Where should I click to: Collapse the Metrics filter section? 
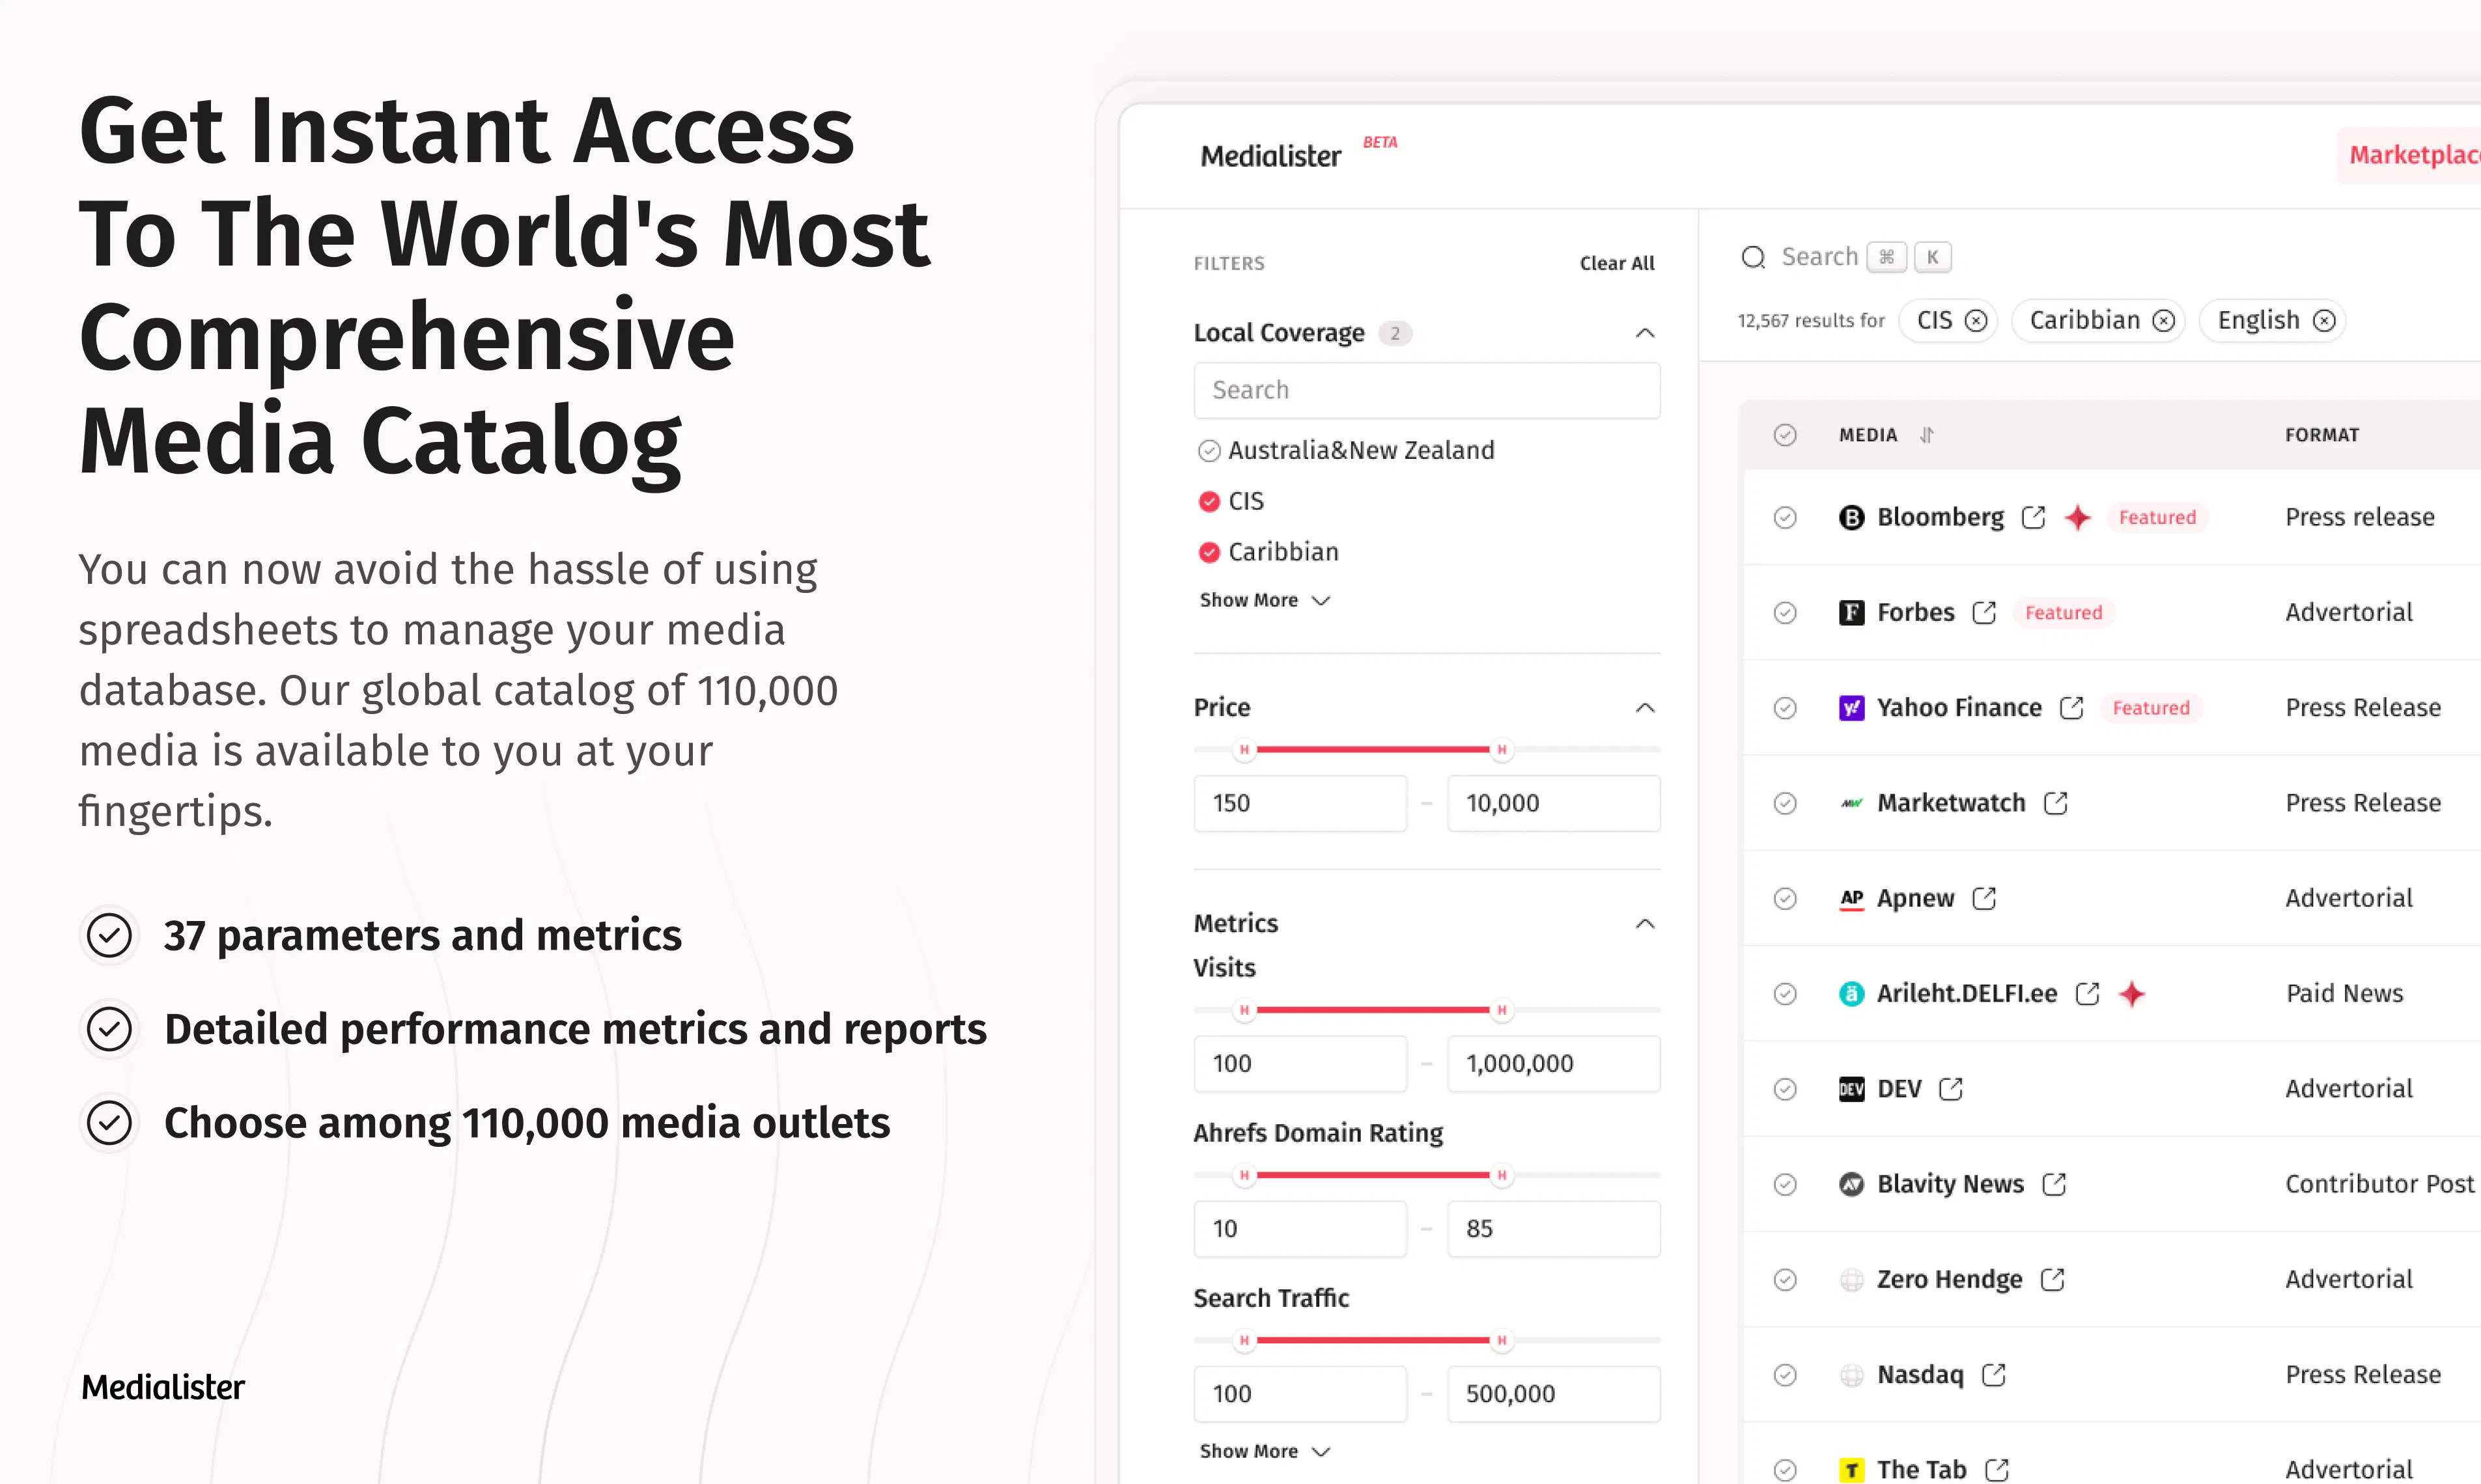point(1645,923)
